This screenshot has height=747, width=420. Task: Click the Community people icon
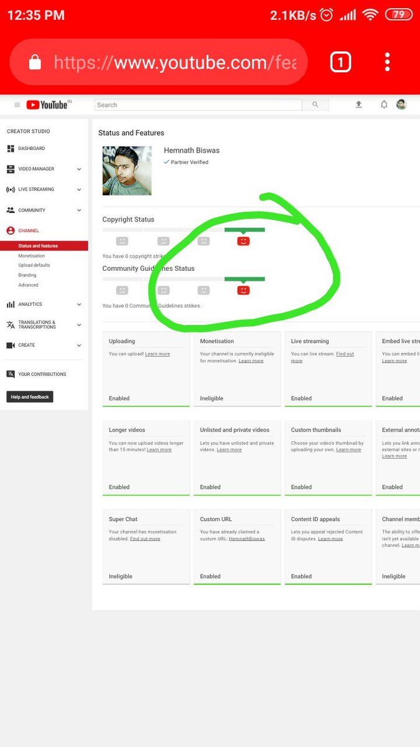pos(11,210)
